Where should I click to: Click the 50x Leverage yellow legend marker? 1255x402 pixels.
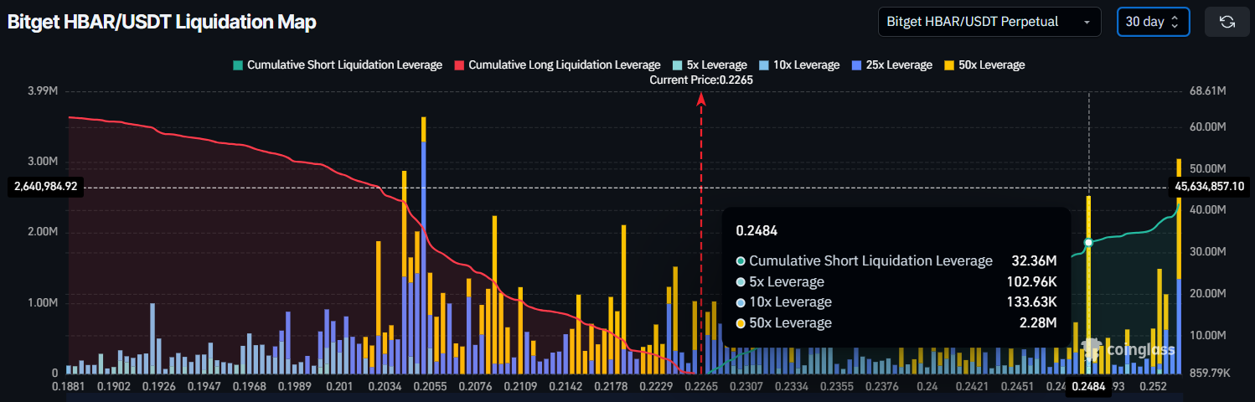(949, 64)
